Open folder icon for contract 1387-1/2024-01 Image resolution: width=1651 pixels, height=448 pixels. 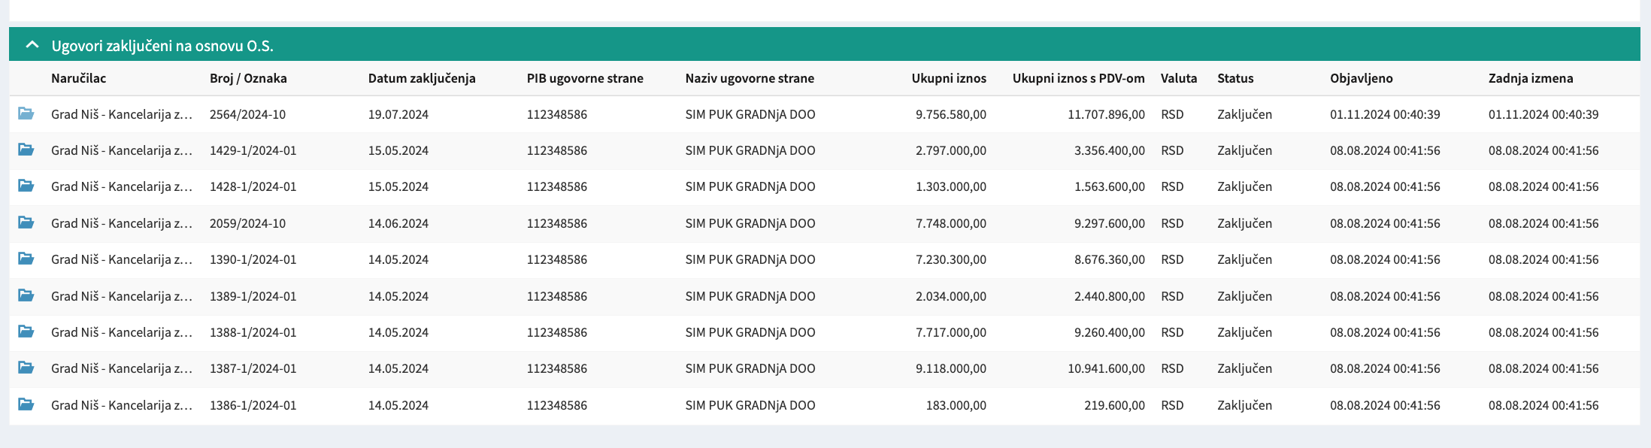26,368
